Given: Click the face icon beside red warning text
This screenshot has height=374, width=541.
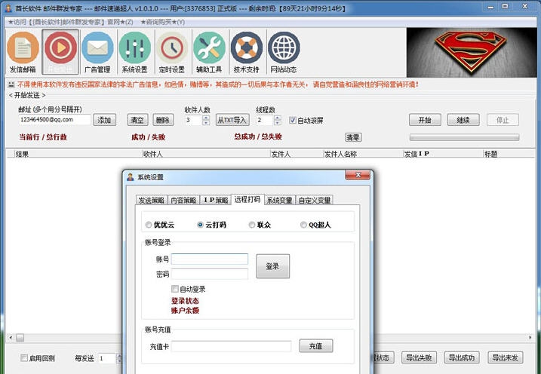Looking at the screenshot, I should pyautogui.click(x=11, y=84).
